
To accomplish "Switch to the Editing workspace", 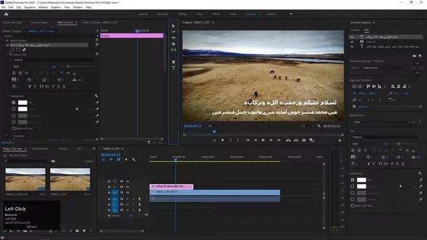I will (x=182, y=14).
